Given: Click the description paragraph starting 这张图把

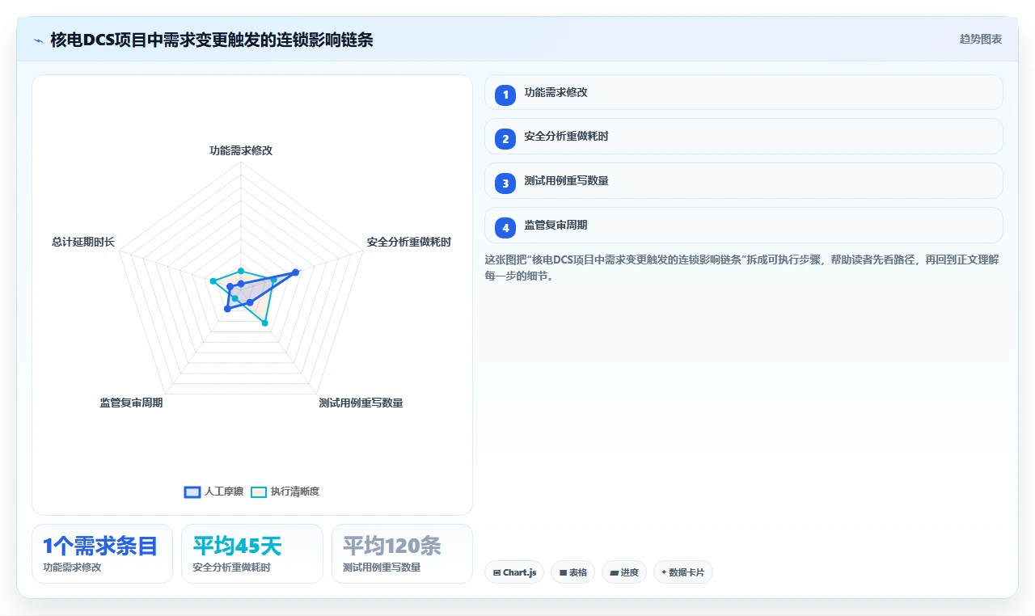Looking at the screenshot, I should [x=743, y=268].
